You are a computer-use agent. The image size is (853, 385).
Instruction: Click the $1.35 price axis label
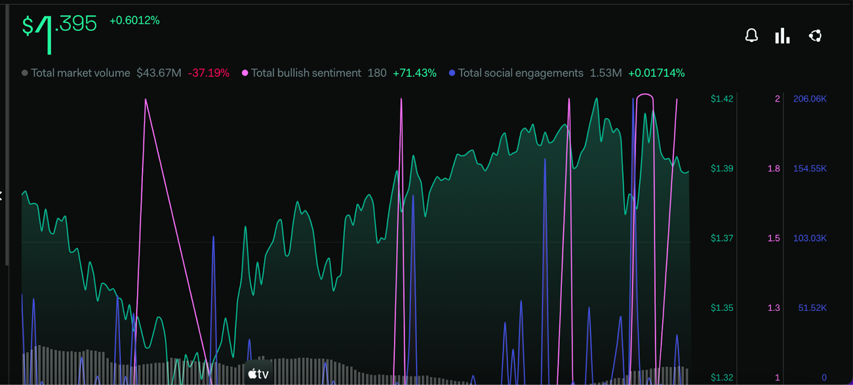pyautogui.click(x=722, y=308)
